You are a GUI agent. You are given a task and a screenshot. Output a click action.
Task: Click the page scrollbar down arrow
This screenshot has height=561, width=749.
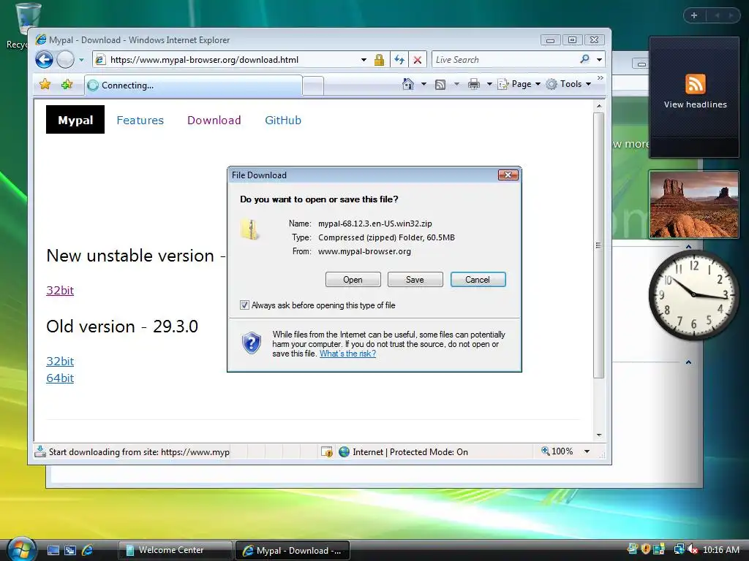599,435
